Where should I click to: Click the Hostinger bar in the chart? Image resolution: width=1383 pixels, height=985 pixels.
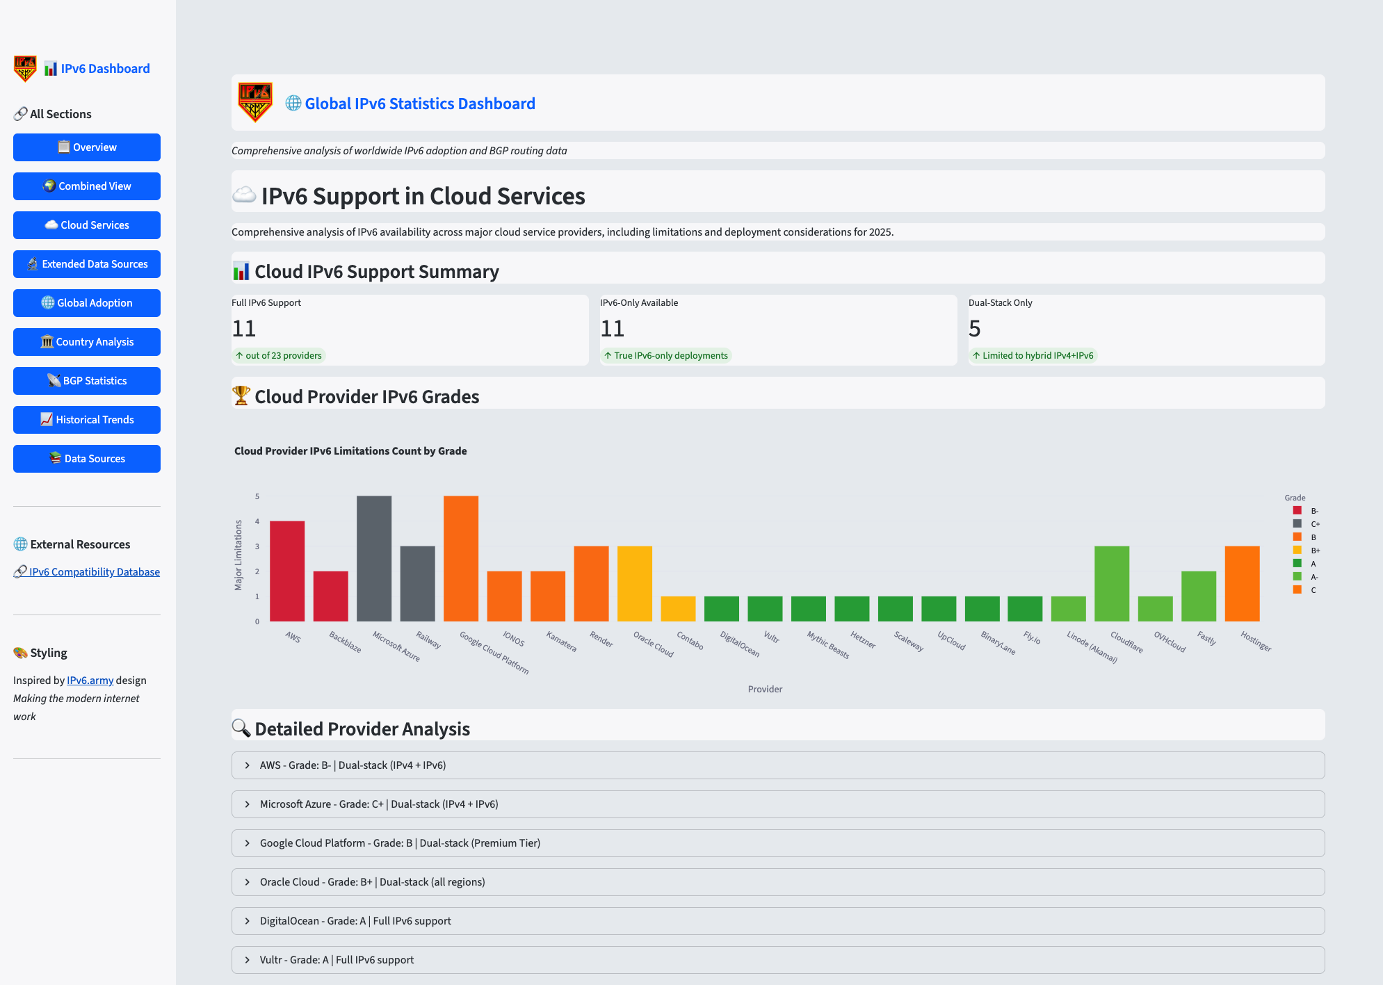(x=1243, y=584)
